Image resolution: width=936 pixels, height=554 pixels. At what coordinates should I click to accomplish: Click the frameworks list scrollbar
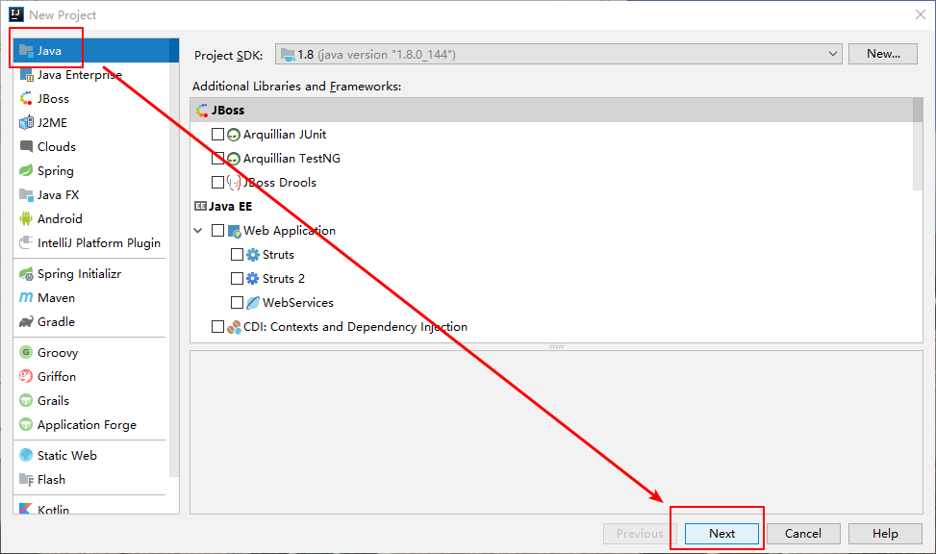[918, 144]
